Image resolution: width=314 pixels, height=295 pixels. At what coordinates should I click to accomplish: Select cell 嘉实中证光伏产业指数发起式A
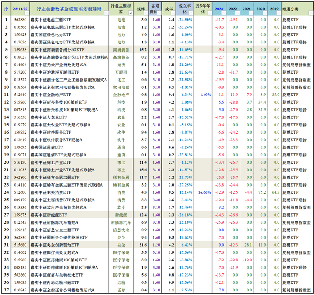tap(58, 65)
